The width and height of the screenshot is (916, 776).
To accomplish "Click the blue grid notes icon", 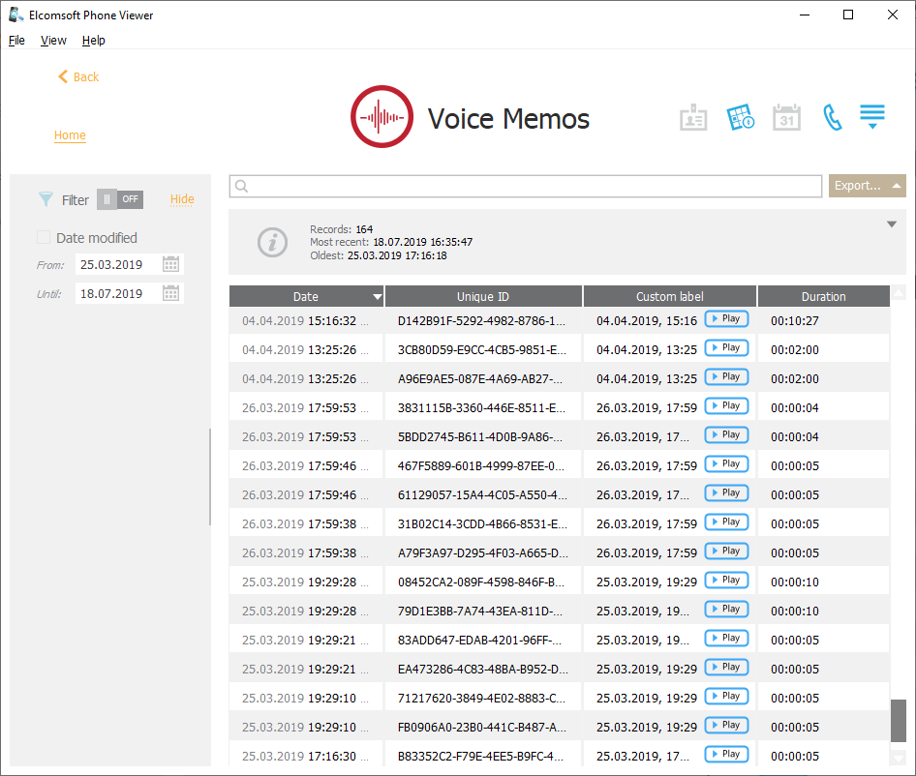I will [x=741, y=118].
